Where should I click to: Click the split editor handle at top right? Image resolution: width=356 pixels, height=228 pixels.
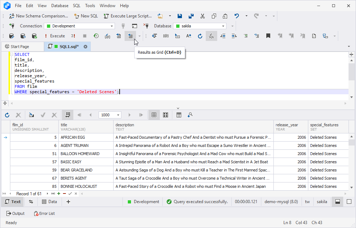click(351, 54)
